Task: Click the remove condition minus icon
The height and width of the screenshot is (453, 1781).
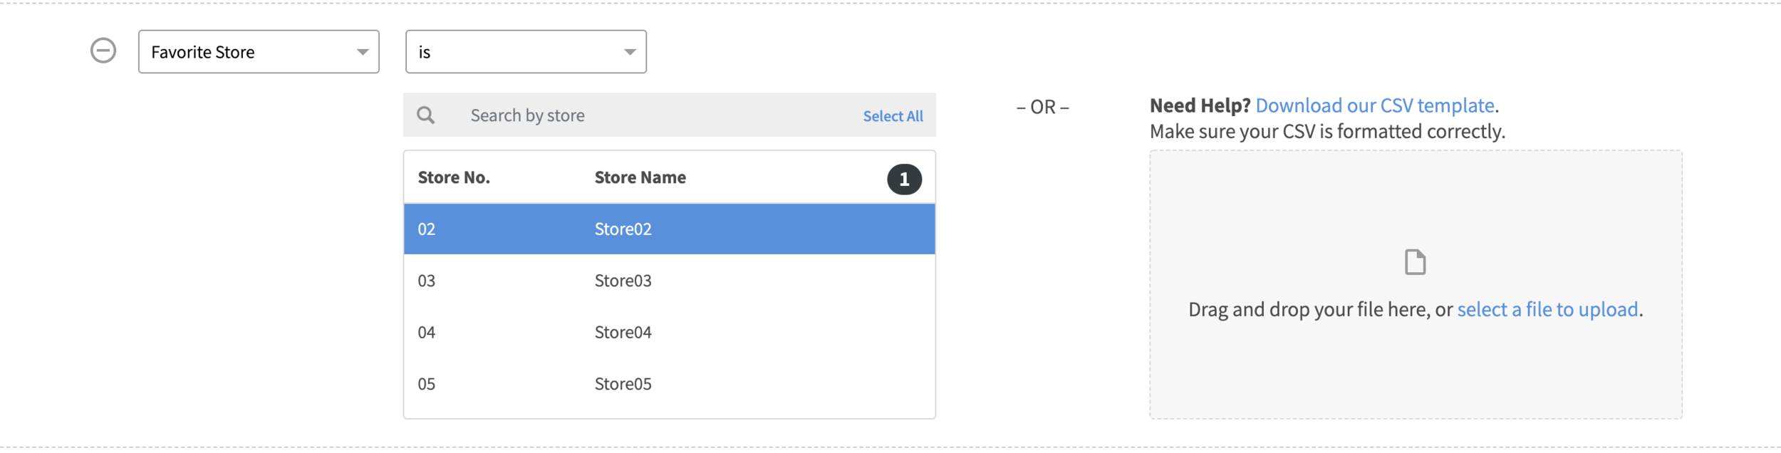Action: [x=103, y=51]
